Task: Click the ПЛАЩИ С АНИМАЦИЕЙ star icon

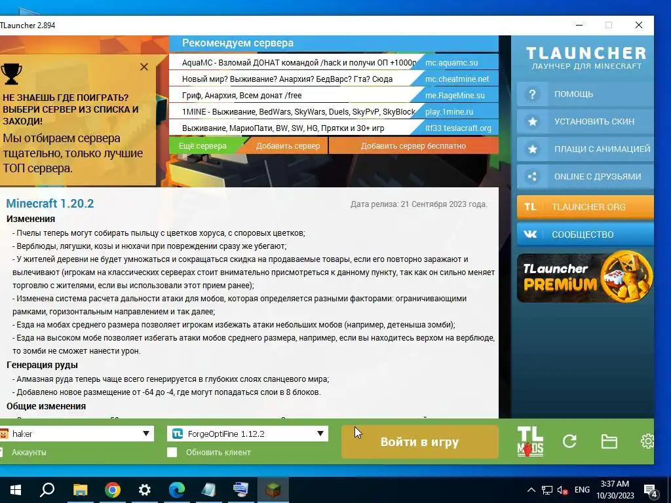Action: click(532, 149)
